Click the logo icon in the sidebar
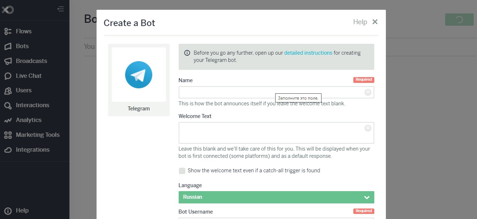 (7, 9)
